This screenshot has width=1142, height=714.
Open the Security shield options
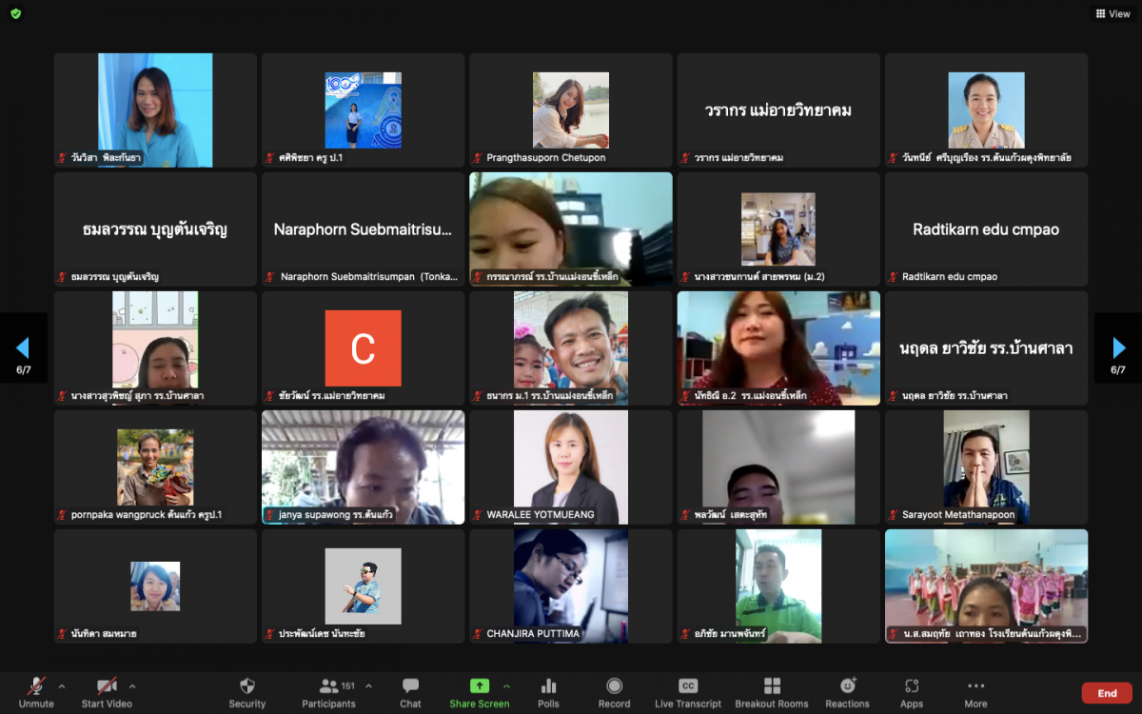[x=246, y=692]
